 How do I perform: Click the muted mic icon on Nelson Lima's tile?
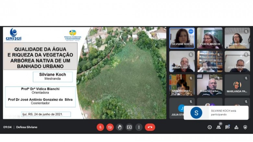click(191, 54)
